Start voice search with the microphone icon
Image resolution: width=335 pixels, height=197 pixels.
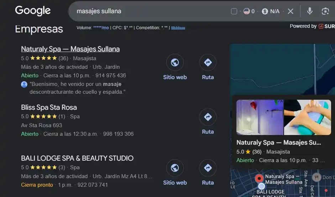(310, 11)
